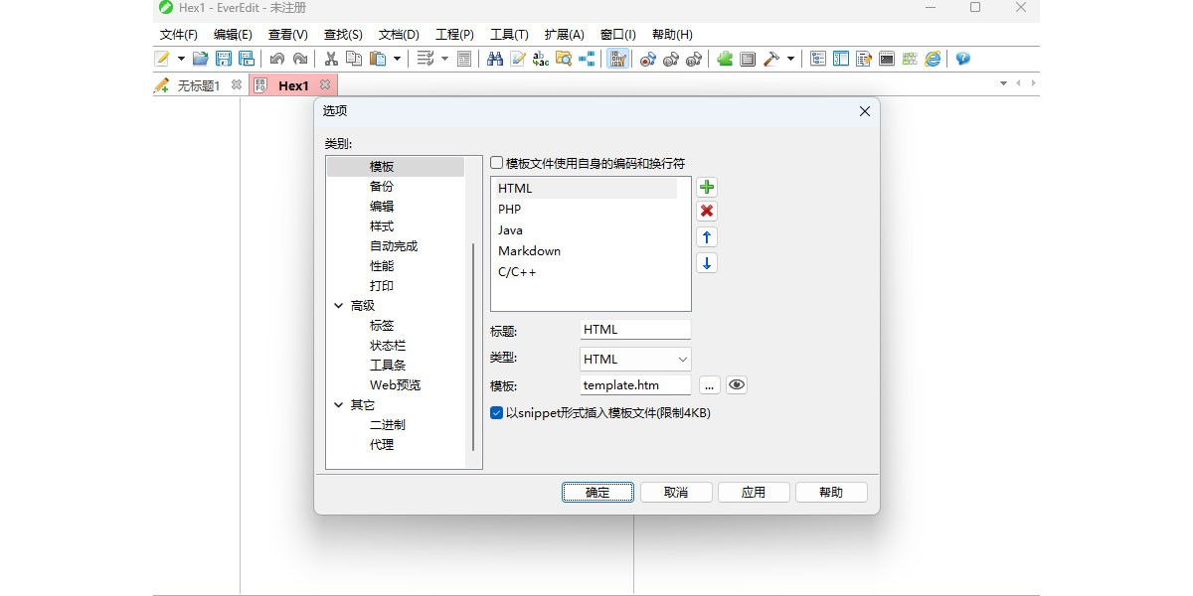
Task: Click the green puzzle plugin icon
Action: (x=724, y=59)
